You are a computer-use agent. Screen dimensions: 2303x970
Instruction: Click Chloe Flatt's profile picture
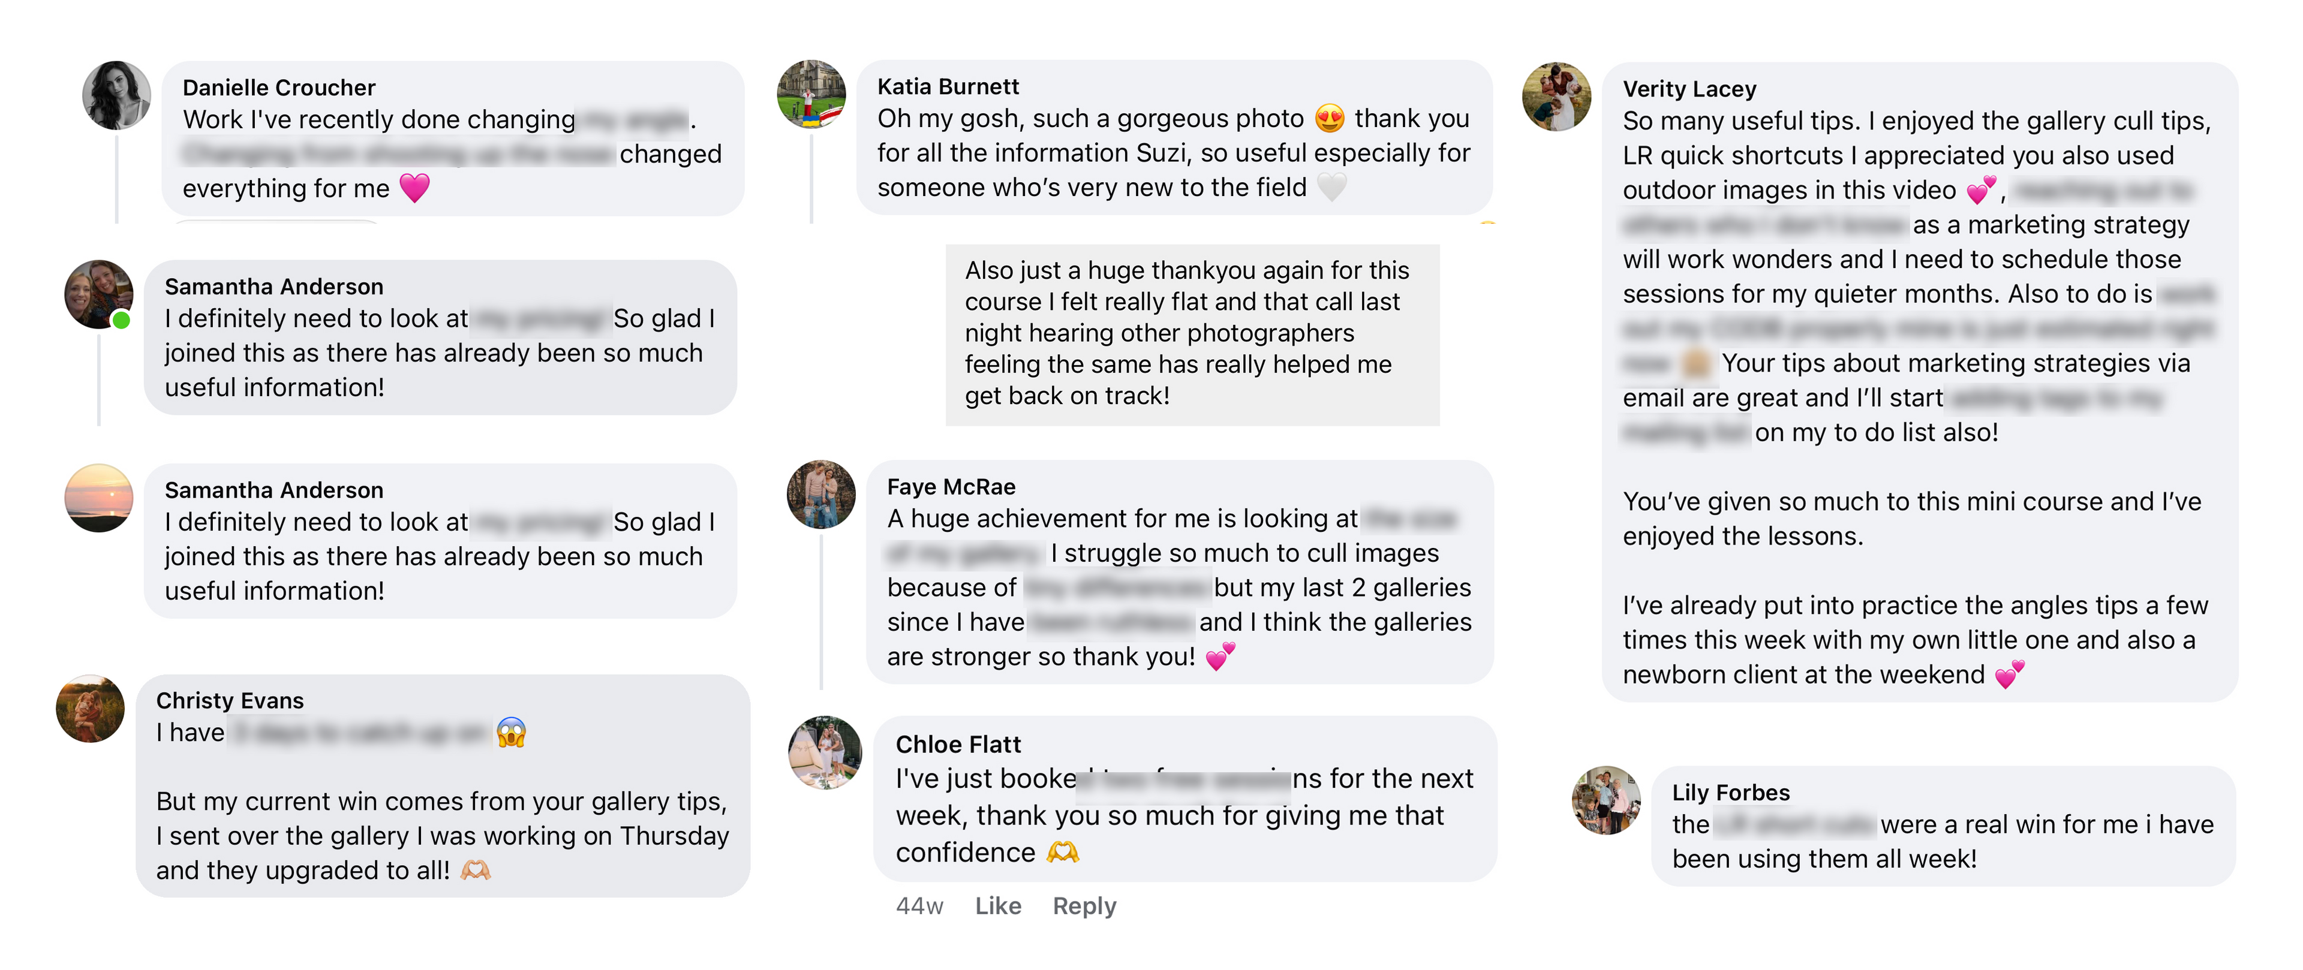click(824, 752)
